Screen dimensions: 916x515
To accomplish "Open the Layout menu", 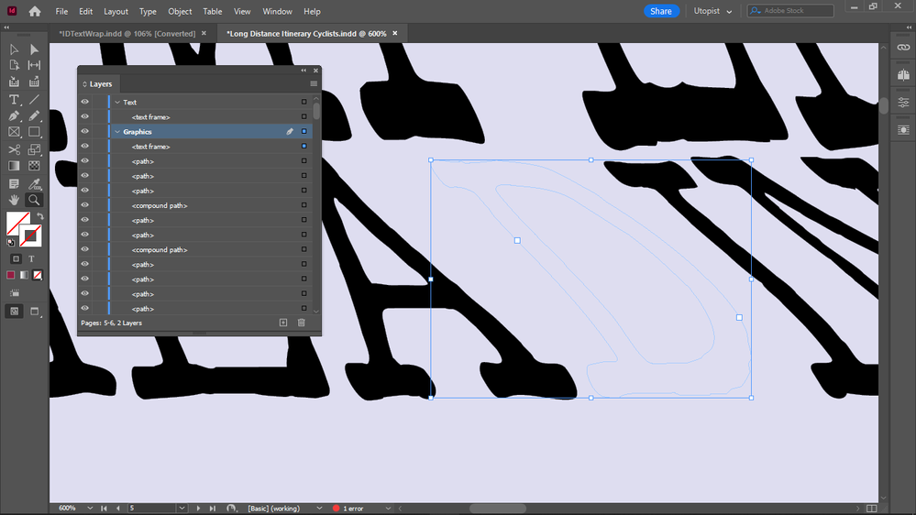I will tap(116, 11).
